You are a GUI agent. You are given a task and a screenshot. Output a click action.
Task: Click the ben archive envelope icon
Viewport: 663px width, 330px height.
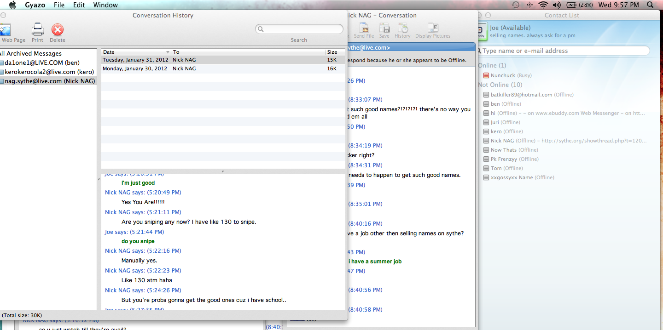click(2, 63)
